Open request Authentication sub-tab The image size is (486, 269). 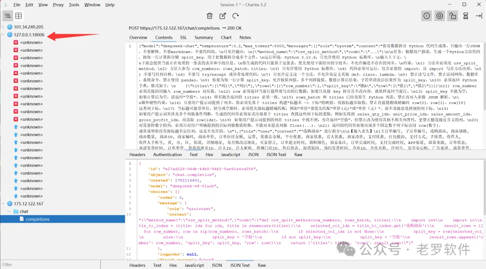click(167, 155)
